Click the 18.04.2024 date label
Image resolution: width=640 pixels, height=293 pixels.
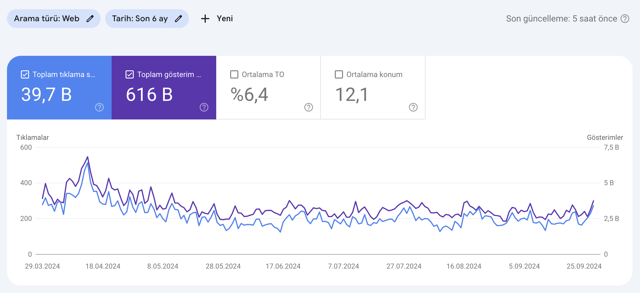coord(103,266)
